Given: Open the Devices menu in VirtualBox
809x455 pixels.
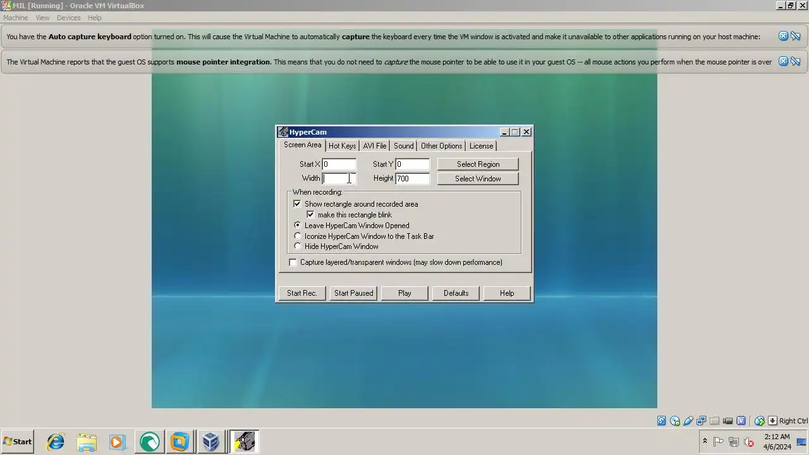Looking at the screenshot, I should point(68,18).
